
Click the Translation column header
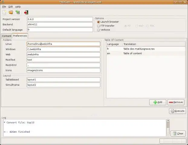[154, 44]
